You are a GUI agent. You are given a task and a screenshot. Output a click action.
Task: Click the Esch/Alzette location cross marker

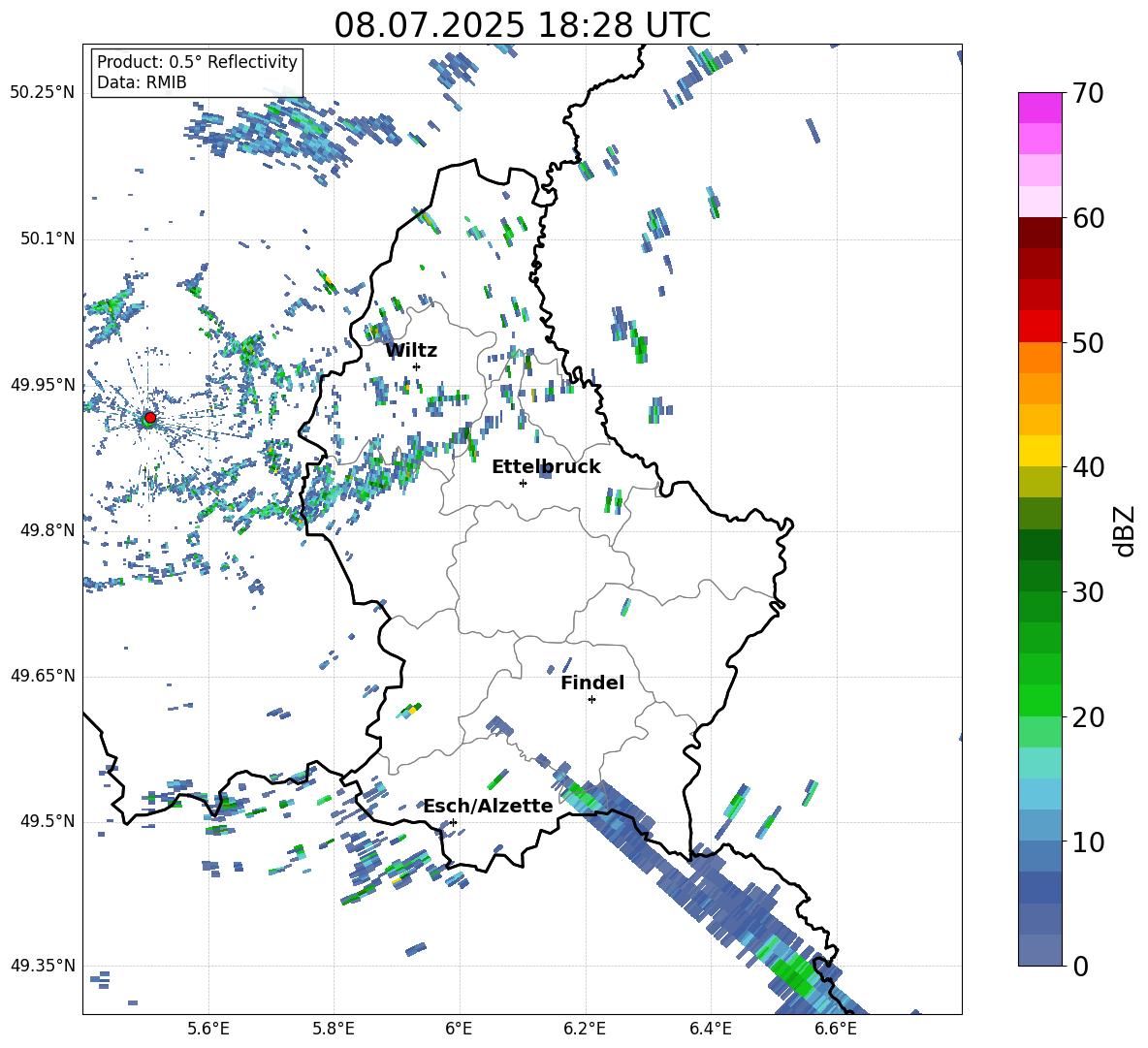pyautogui.click(x=453, y=822)
